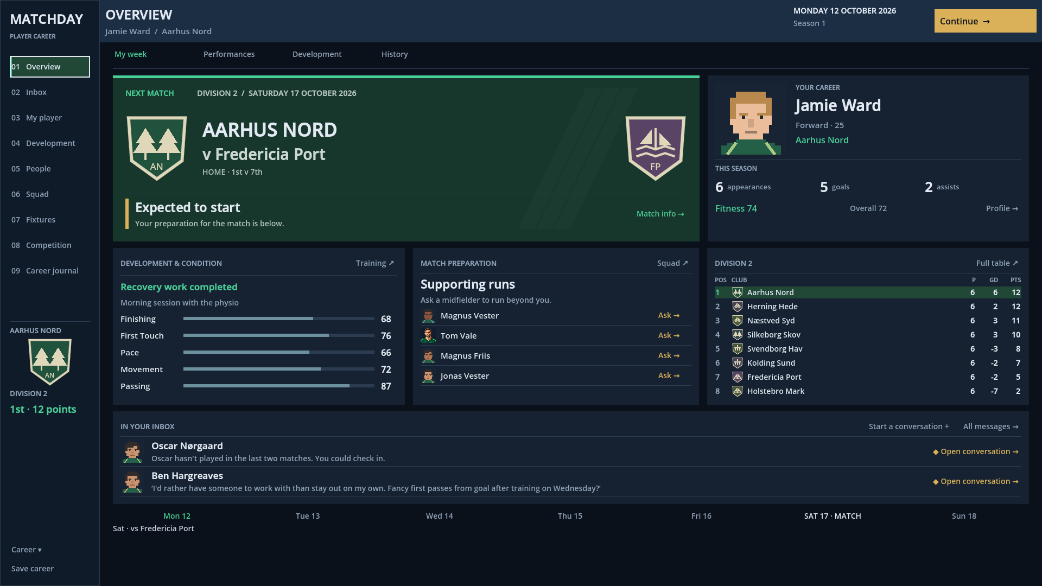
Task: Click Herning Hede club badge in table
Action: pyautogui.click(x=738, y=307)
